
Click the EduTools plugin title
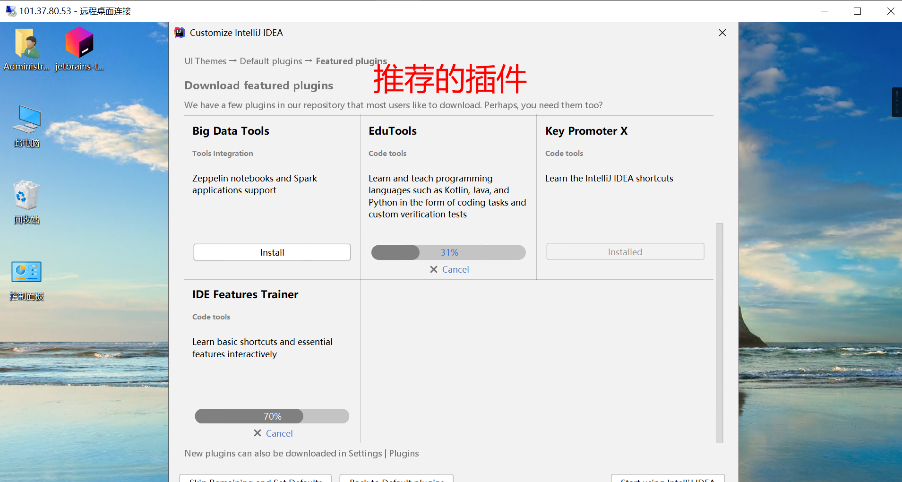[x=393, y=131]
